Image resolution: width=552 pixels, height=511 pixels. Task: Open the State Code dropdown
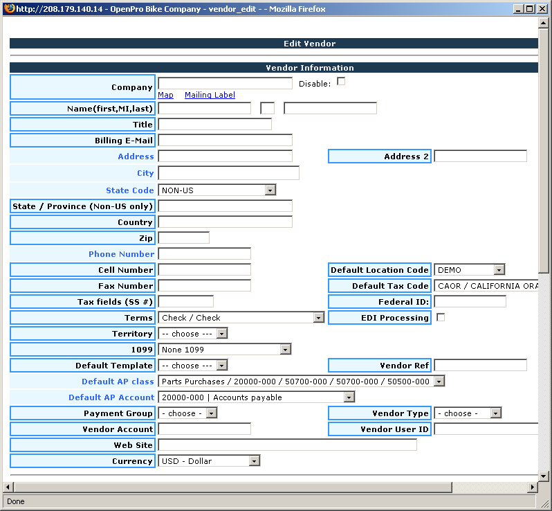click(x=217, y=190)
